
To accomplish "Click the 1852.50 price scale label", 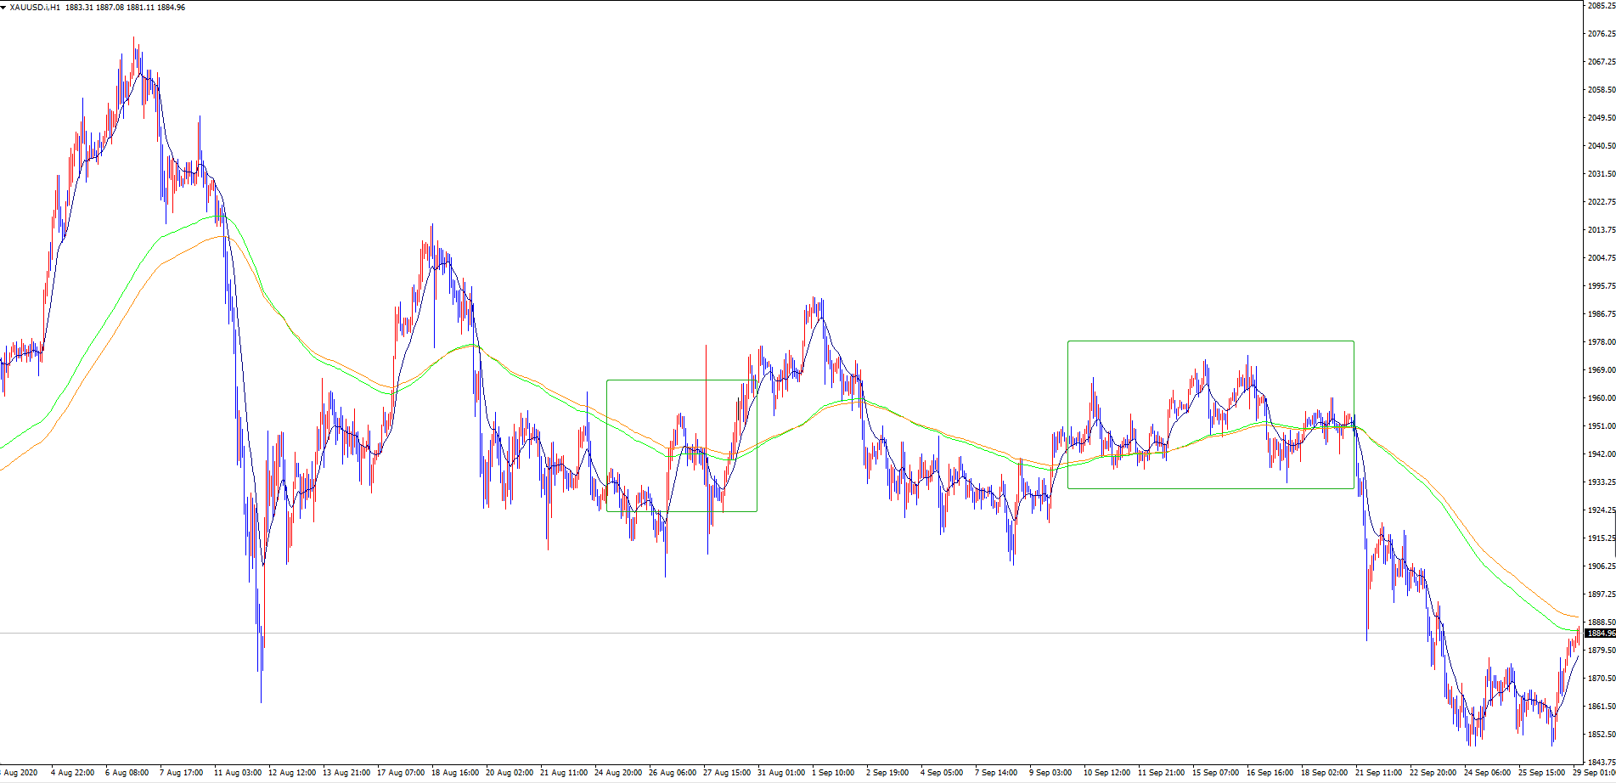I will coord(1600,735).
